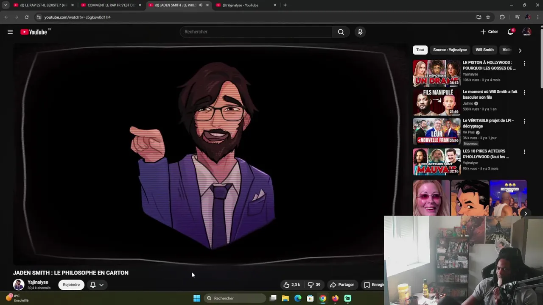Open the Yajinalyse channel avatar

point(19,285)
